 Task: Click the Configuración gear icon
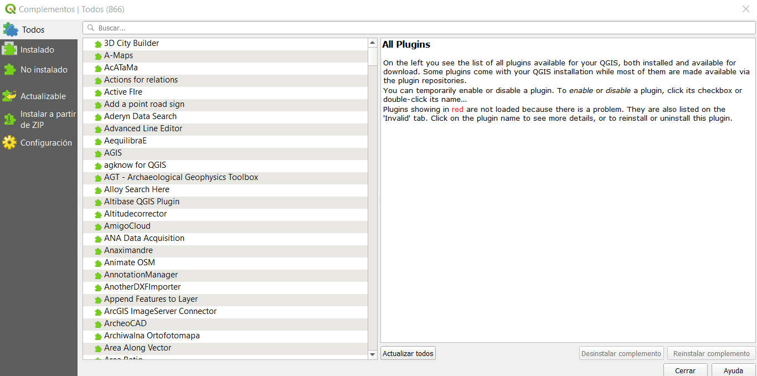point(9,143)
